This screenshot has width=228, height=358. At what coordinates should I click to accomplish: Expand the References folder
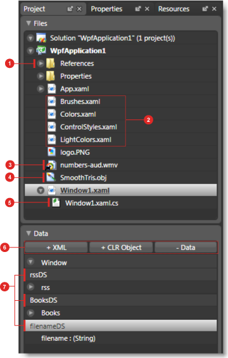tap(41, 63)
